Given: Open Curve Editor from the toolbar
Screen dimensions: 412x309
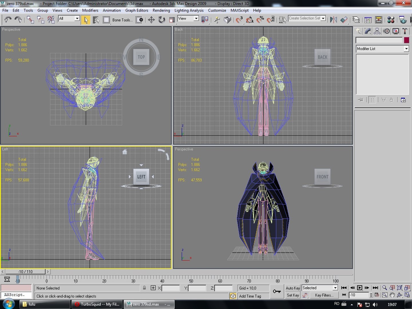Looking at the screenshot, I should coord(368,20).
